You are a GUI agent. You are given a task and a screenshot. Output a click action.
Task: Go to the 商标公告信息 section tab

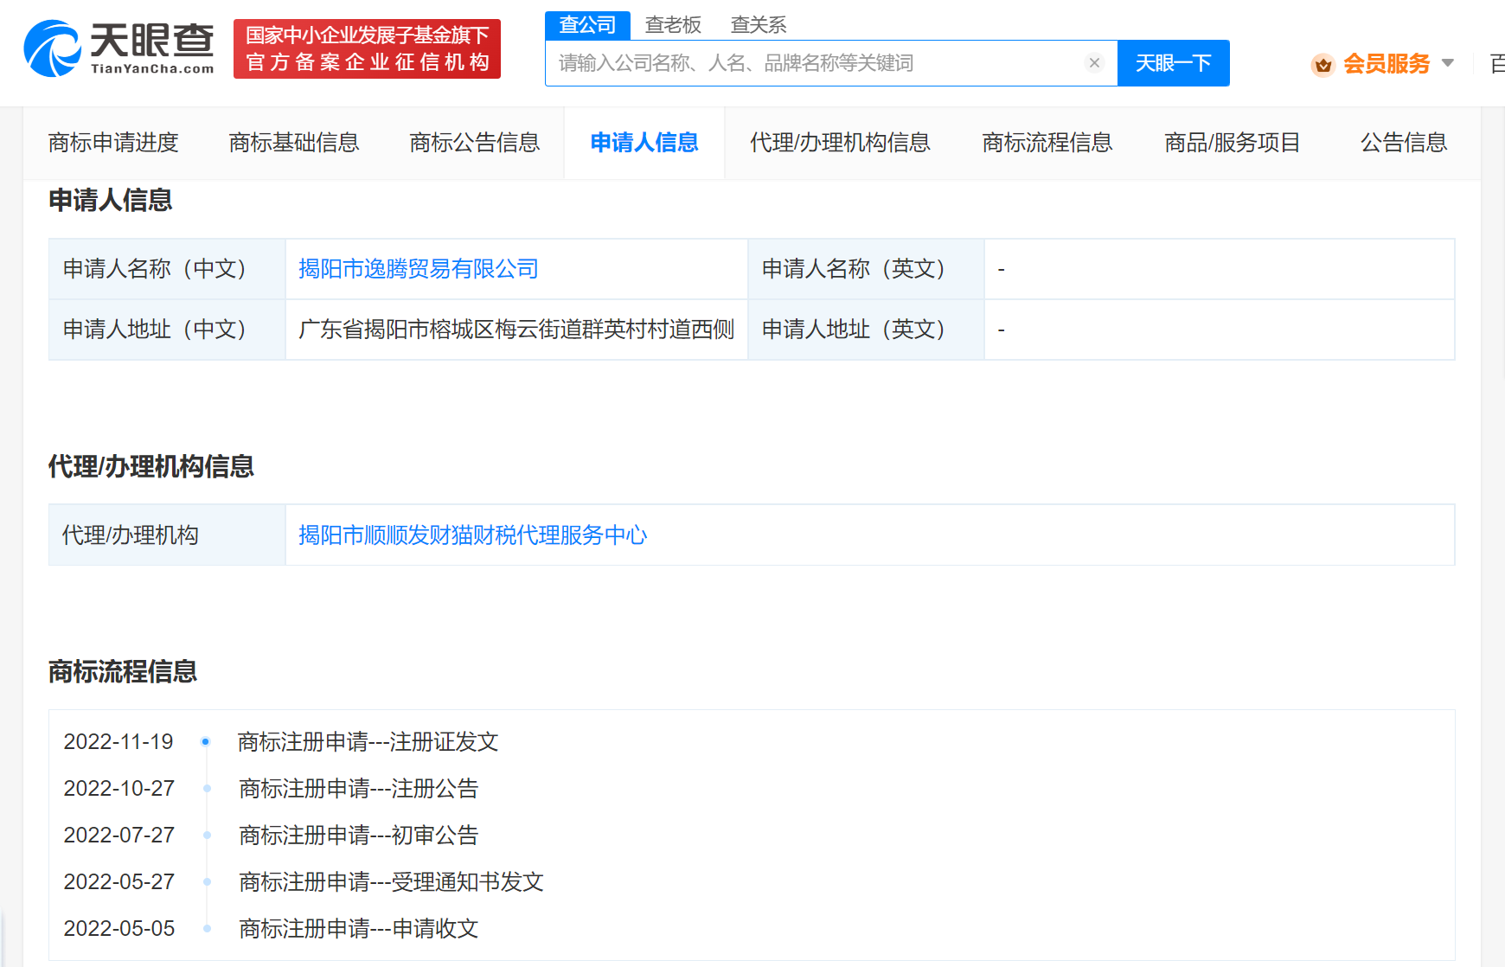coord(475,143)
